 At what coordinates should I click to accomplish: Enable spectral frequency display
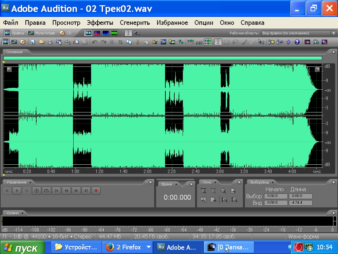97,33
